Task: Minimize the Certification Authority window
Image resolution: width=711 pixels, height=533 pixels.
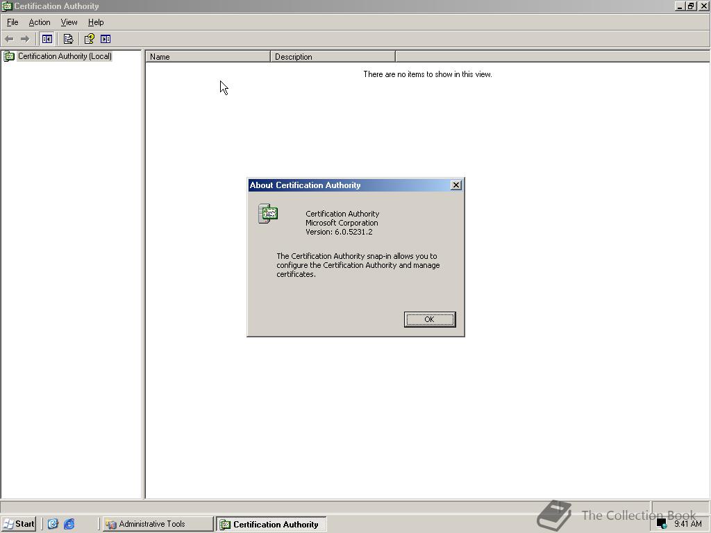Action: coord(680,6)
